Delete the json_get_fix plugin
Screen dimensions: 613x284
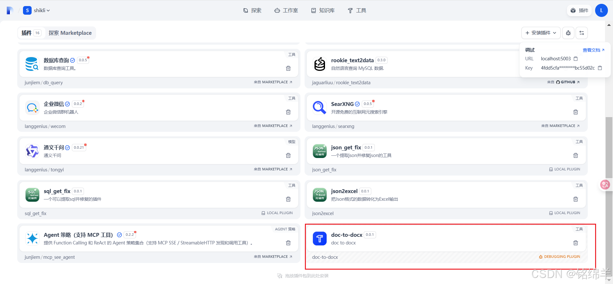coord(576,155)
